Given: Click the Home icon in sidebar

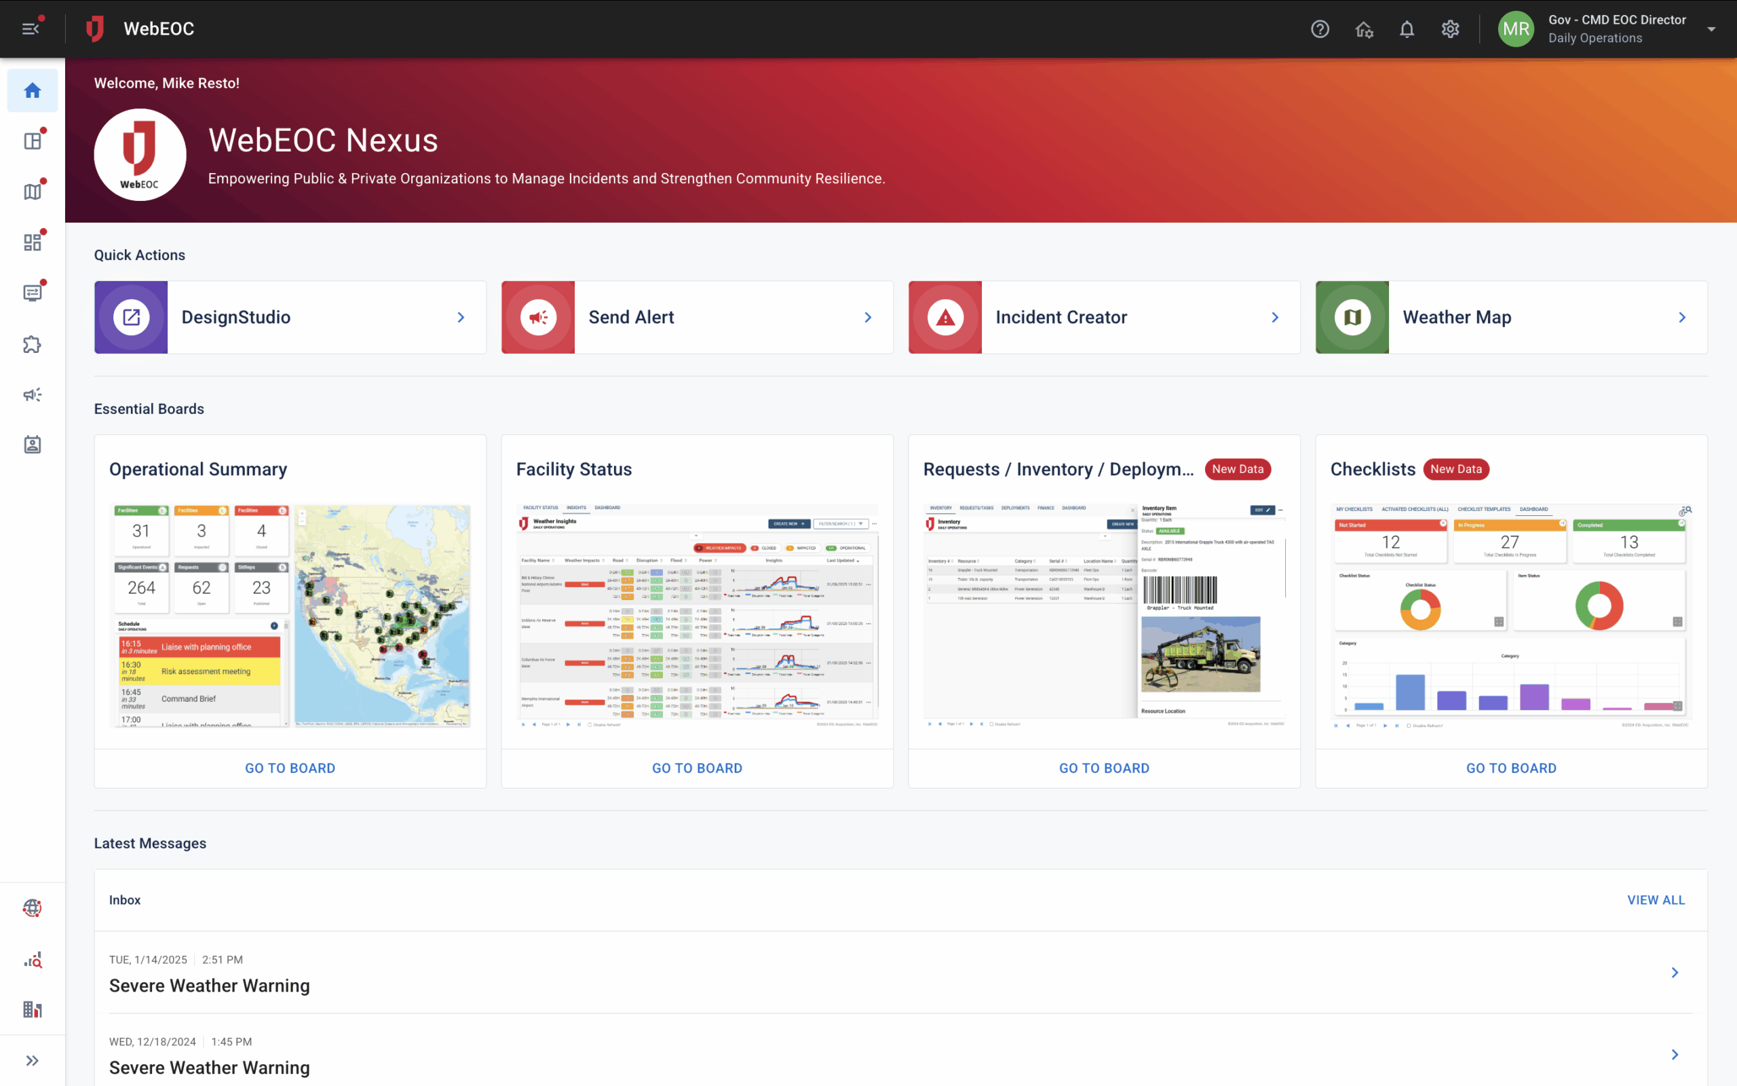Looking at the screenshot, I should tap(33, 90).
